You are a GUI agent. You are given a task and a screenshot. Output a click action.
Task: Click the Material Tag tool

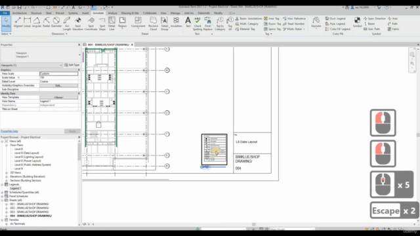point(245,29)
